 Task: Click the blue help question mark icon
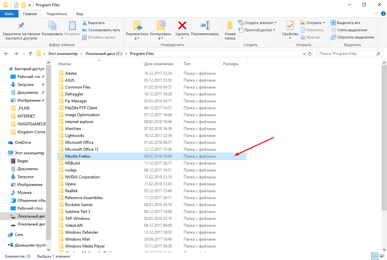tap(383, 13)
